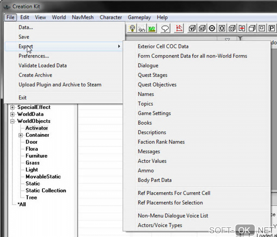The height and width of the screenshot is (237, 277).
Task: Export Quest Stages
Action: (x=197, y=75)
